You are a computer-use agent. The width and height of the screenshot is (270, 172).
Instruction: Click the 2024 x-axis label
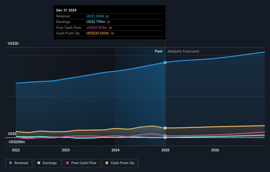[115, 150]
